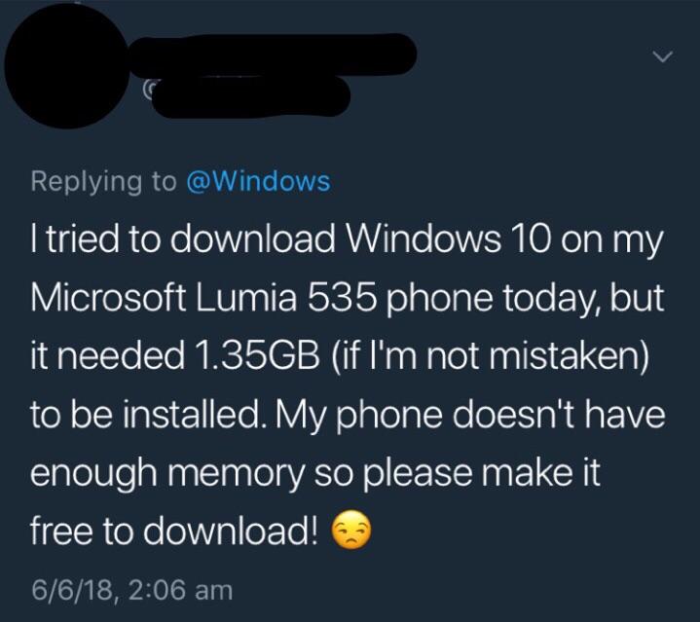Click the '1.35GB' text in tweet
700x622 pixels.
256,356
